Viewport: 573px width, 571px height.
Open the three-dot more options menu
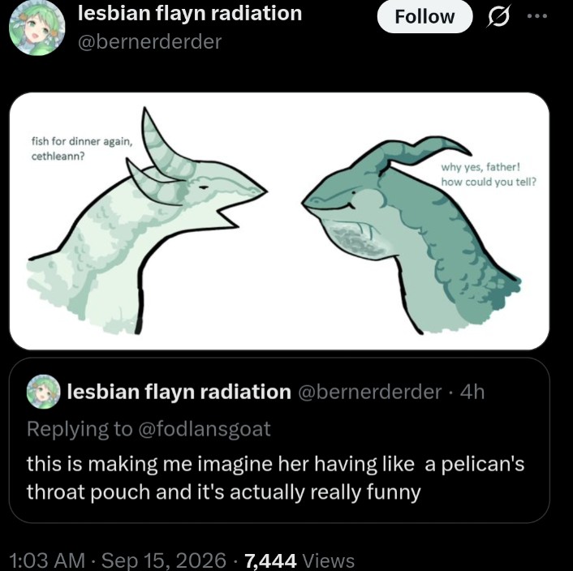tap(537, 15)
